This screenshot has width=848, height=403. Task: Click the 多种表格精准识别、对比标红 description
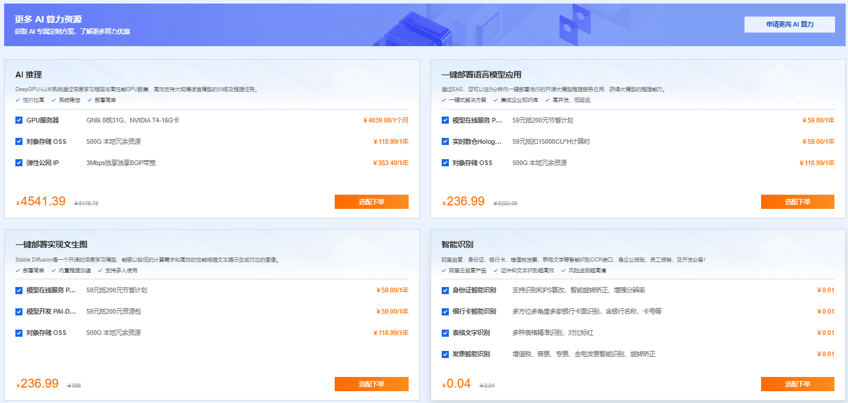click(x=553, y=333)
